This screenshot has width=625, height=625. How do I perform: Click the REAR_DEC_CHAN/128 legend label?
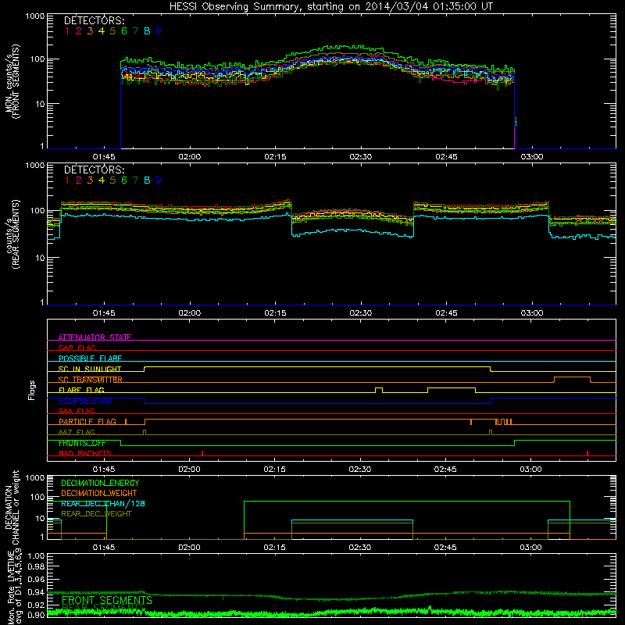click(x=103, y=504)
